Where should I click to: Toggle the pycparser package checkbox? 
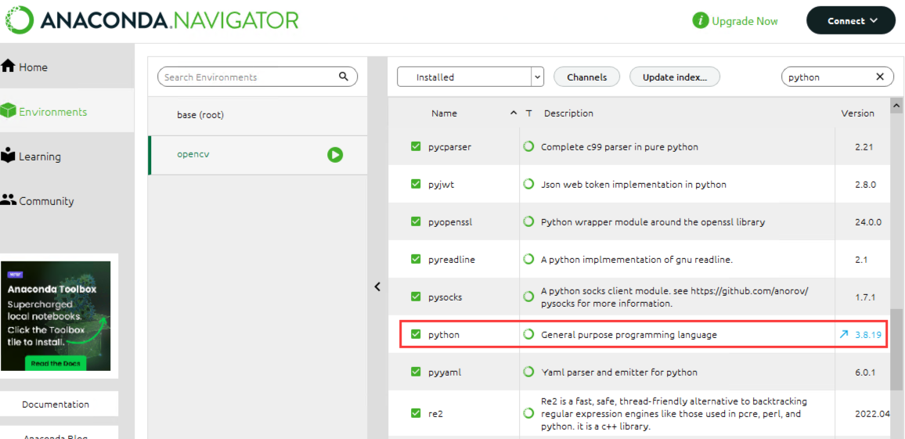(416, 146)
